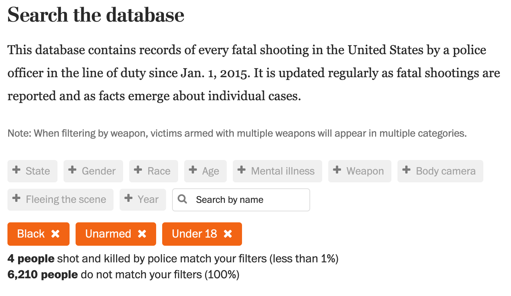This screenshot has width=511, height=296.
Task: Click the plus icon beside Race
Action: [138, 170]
